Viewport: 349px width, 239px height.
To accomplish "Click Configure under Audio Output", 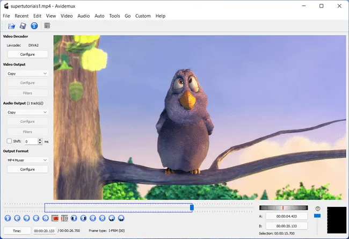I will point(27,121).
